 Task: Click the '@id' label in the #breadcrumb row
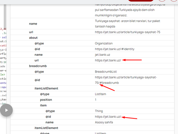click(x=37, y=80)
